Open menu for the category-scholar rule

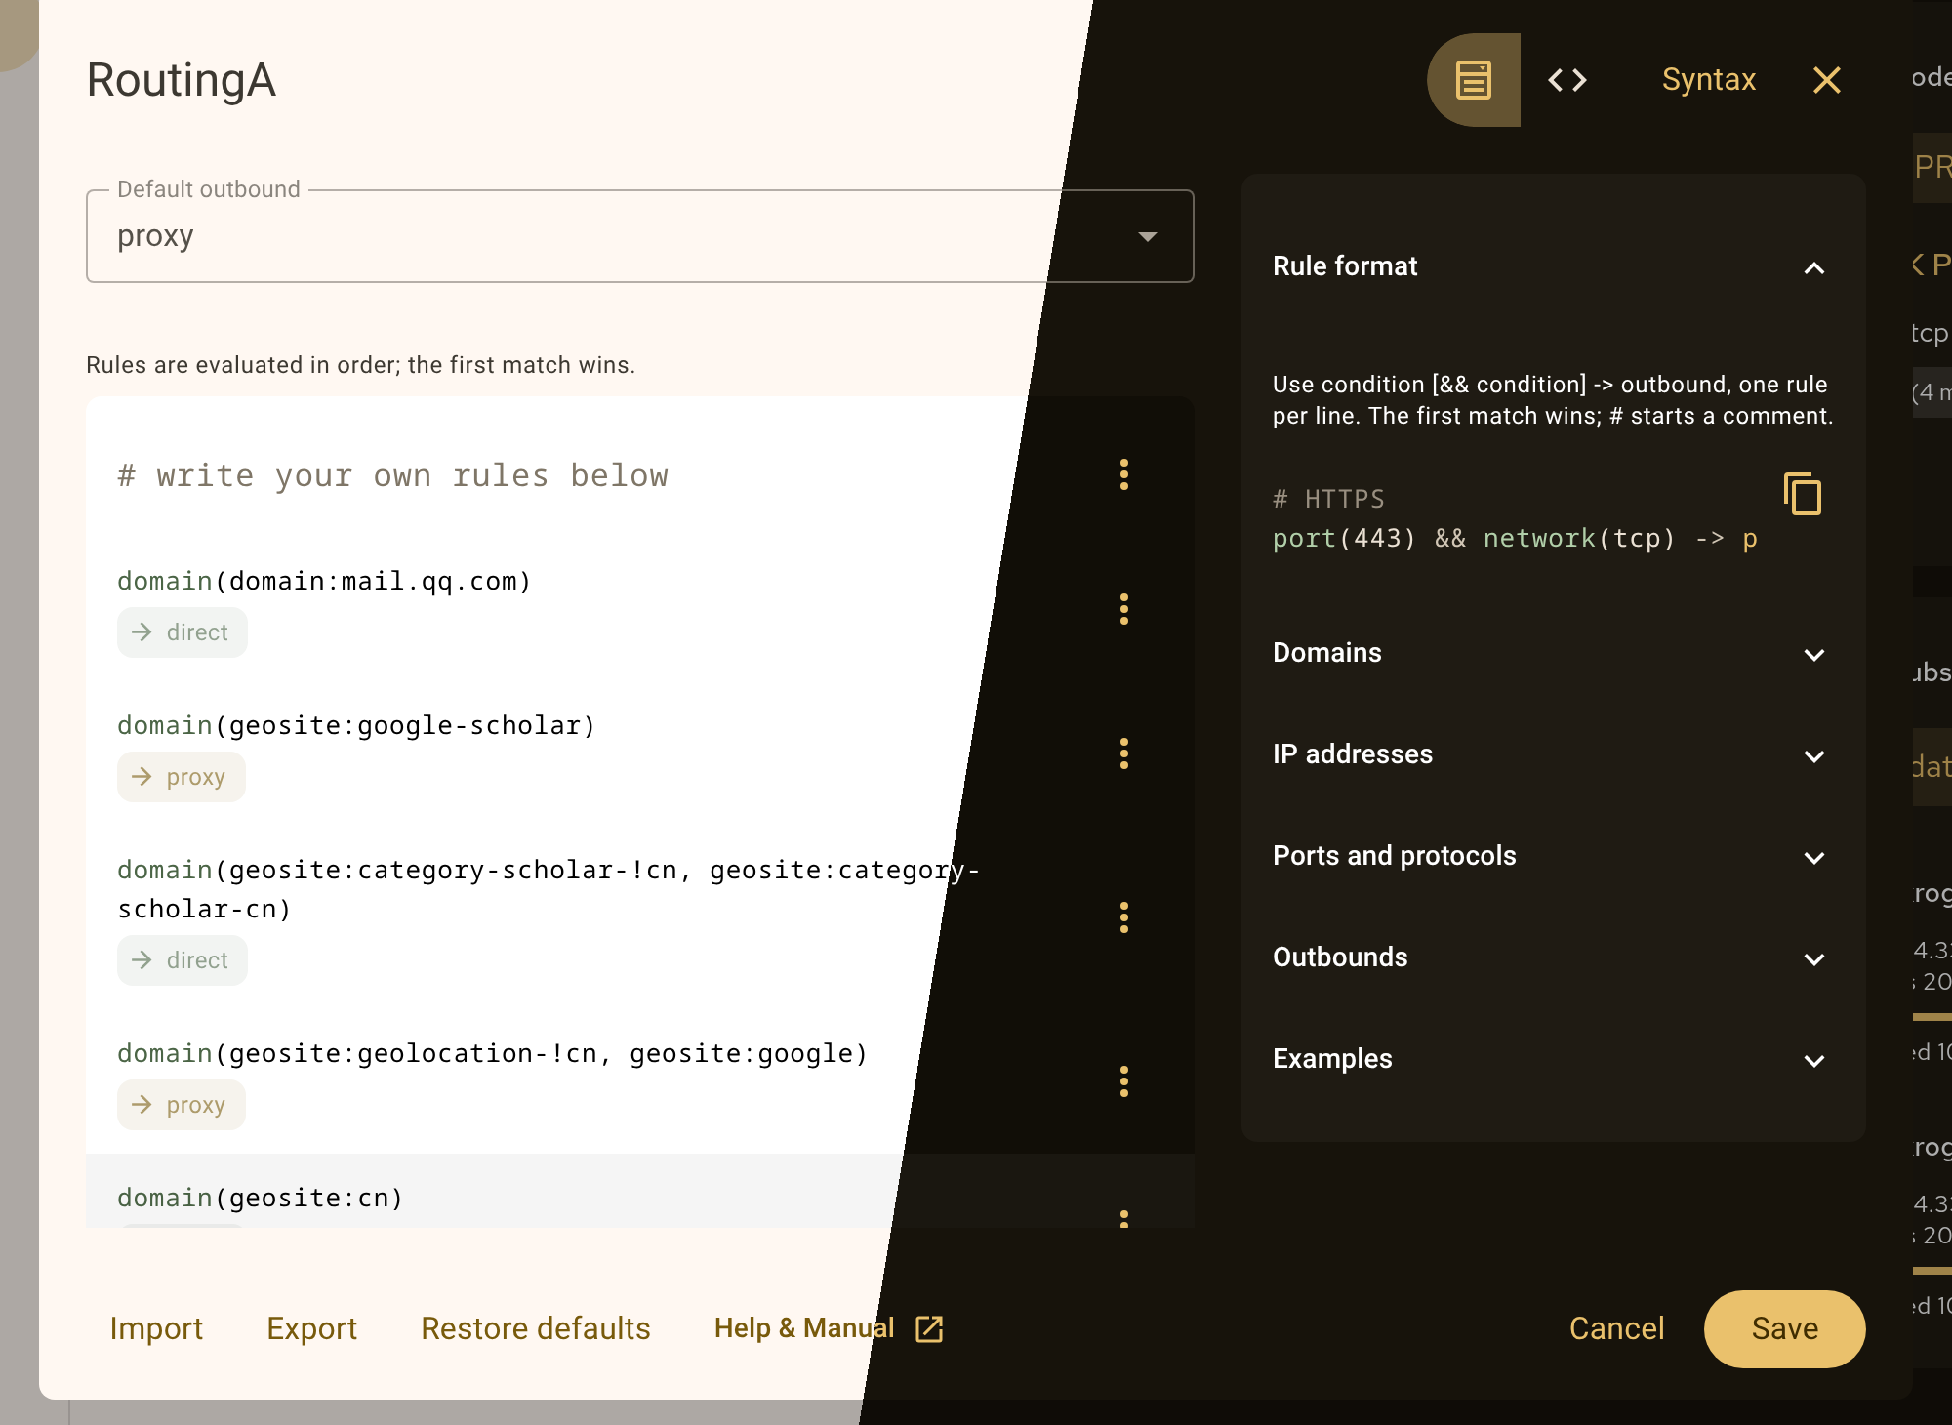[1124, 917]
